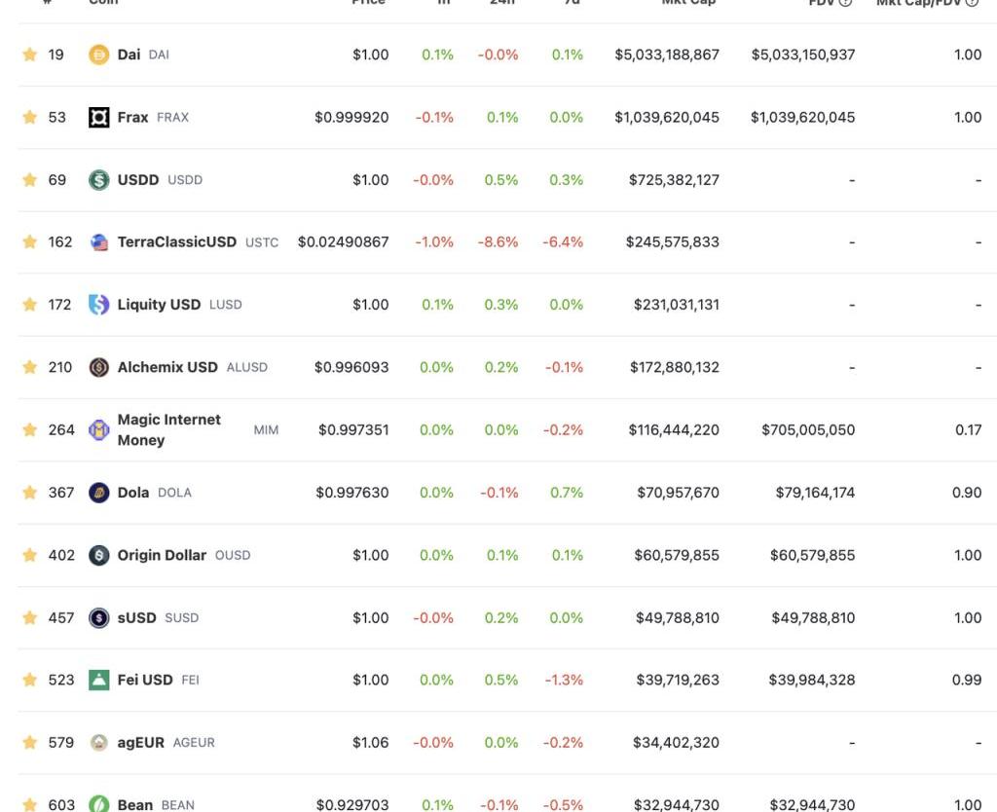Screen dimensions: 997x812
Task: Click the agEUR coin logo icon
Action: tap(98, 742)
